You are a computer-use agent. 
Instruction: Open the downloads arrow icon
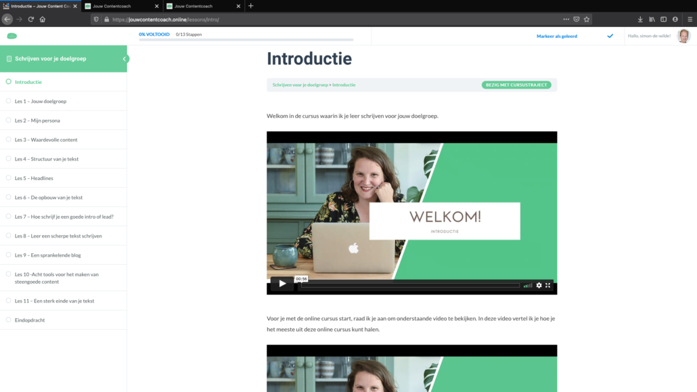pyautogui.click(x=640, y=19)
